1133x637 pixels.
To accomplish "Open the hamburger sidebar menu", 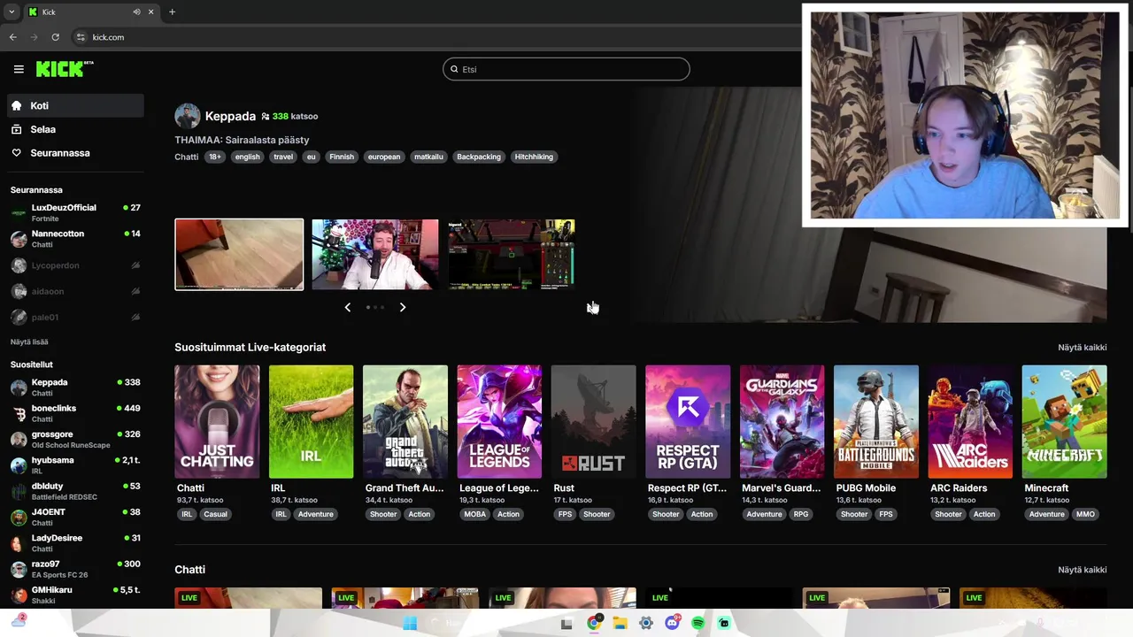I will pyautogui.click(x=19, y=69).
